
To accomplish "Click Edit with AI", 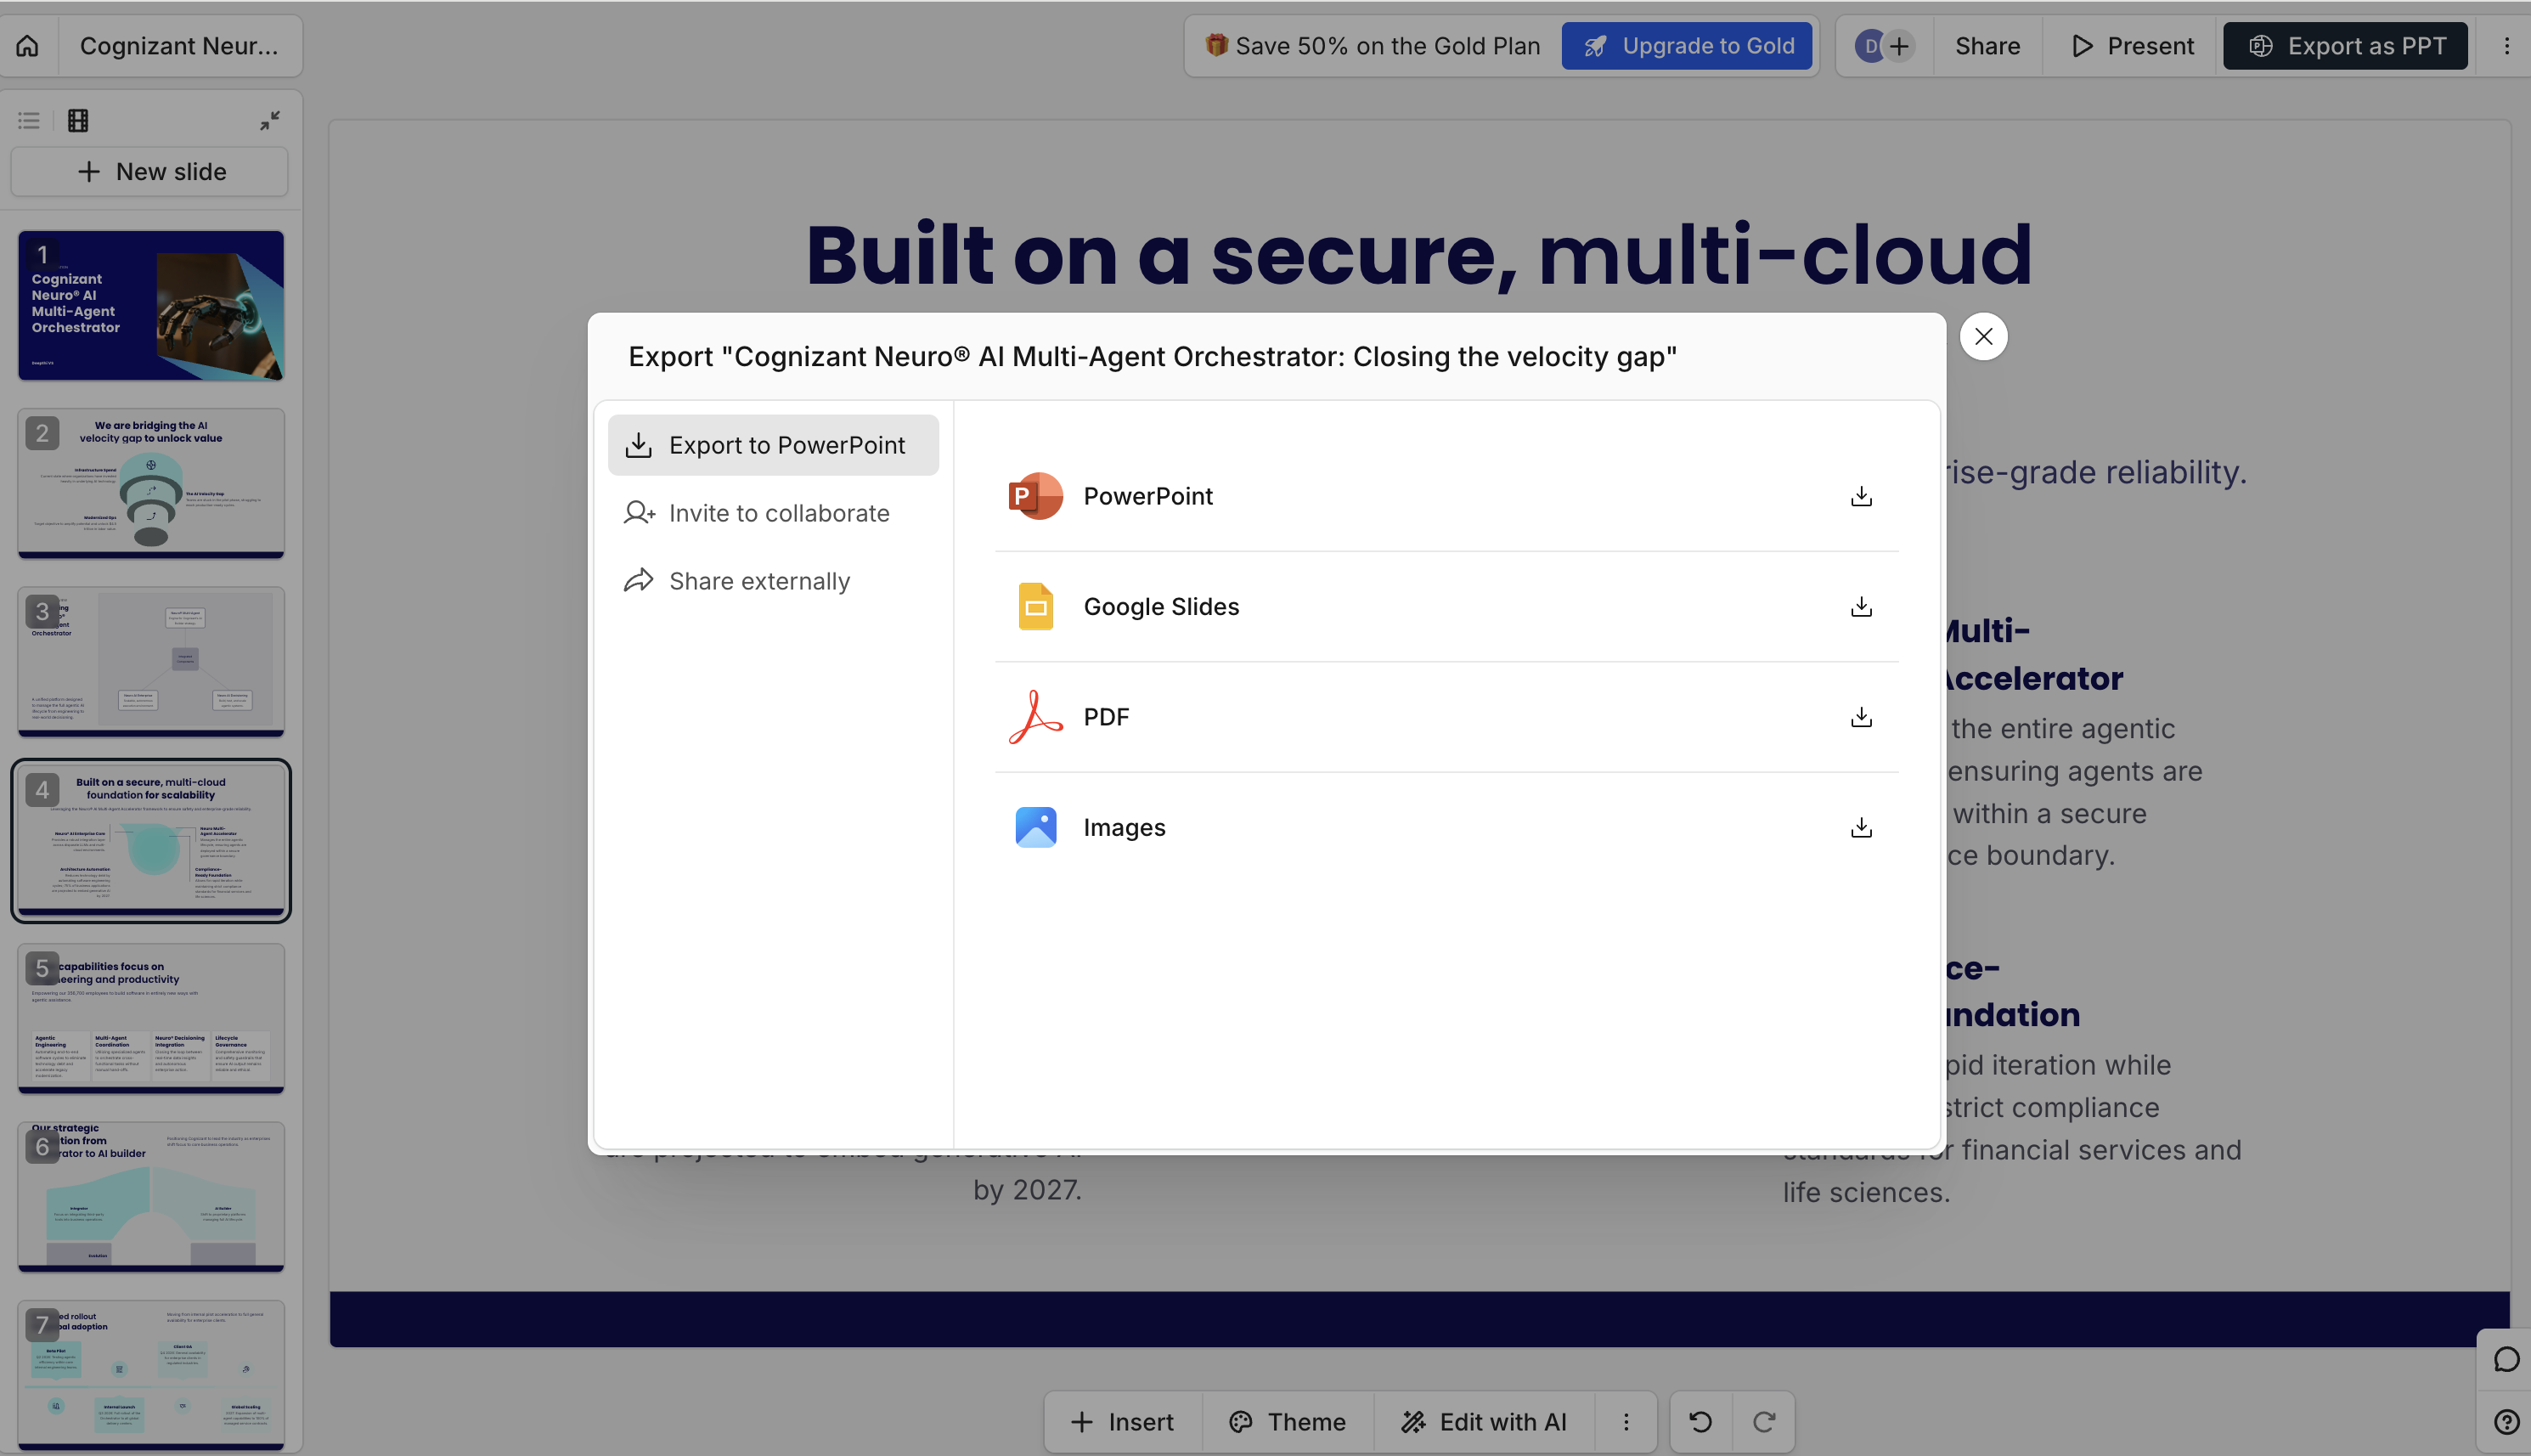I will 1484,1422.
